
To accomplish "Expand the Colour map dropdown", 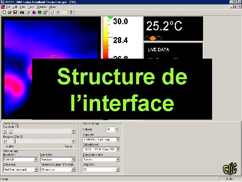I will point(36,169).
